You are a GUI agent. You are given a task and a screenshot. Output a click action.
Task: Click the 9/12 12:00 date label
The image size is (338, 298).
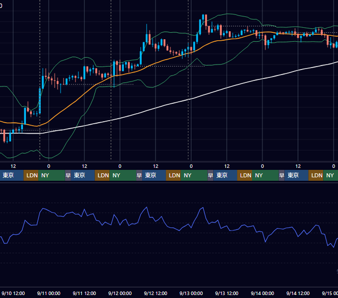coord(156,293)
